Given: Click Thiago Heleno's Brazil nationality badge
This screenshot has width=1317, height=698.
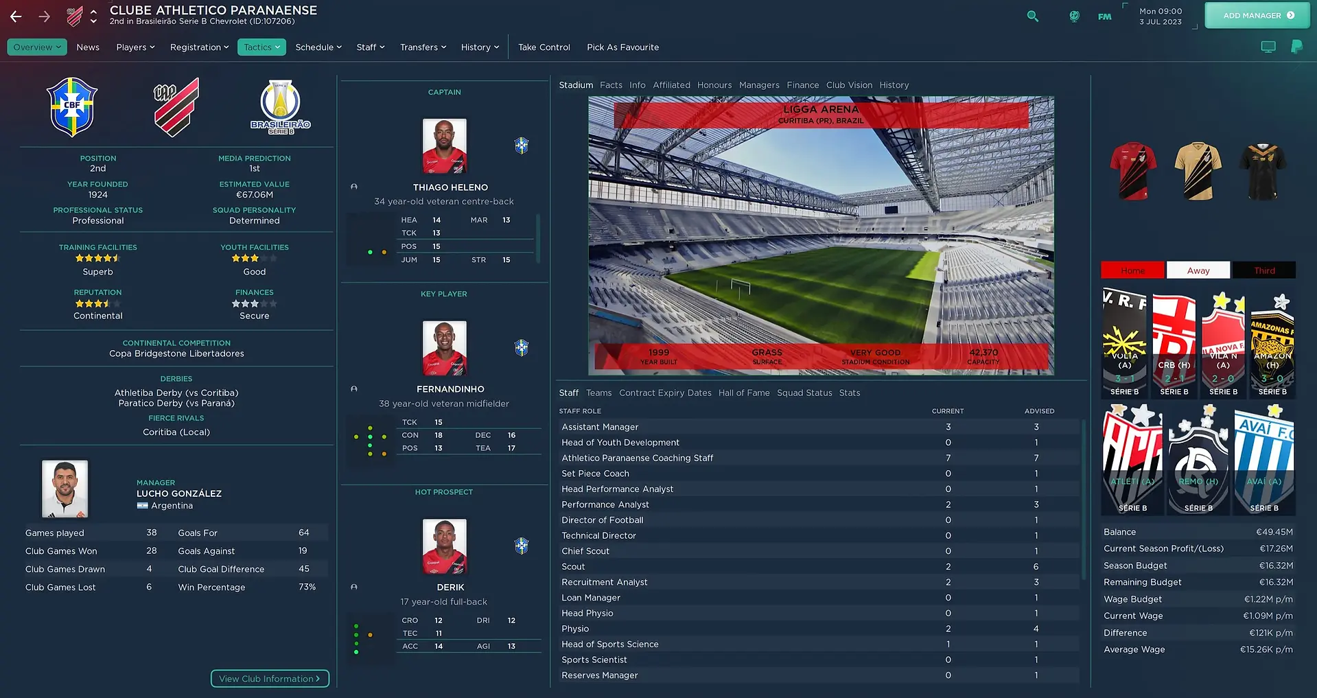Looking at the screenshot, I should 522,146.
